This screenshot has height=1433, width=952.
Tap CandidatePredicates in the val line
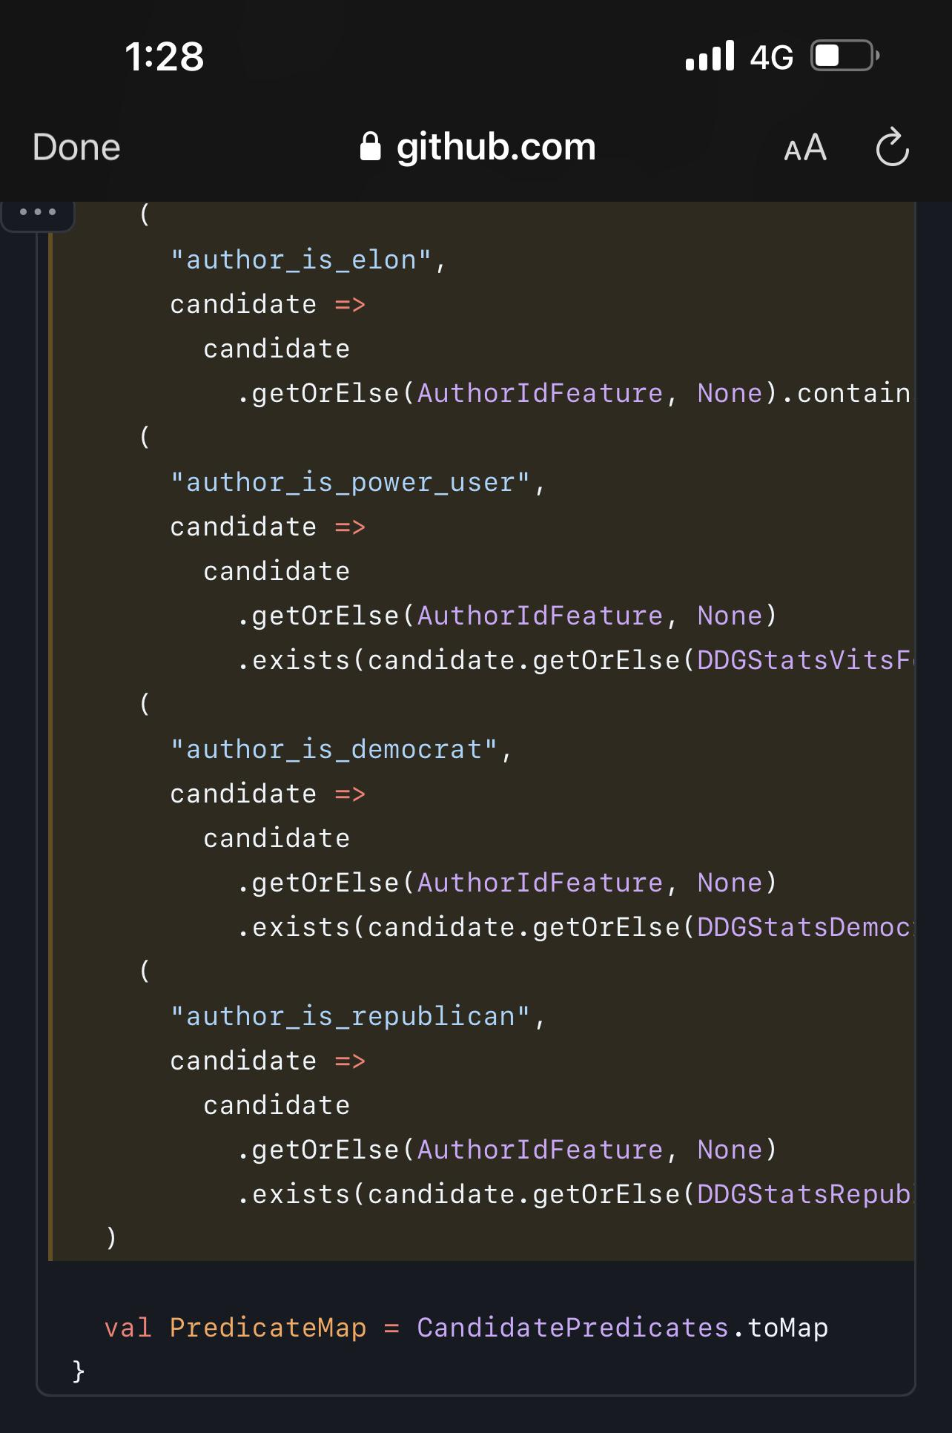tap(572, 1328)
